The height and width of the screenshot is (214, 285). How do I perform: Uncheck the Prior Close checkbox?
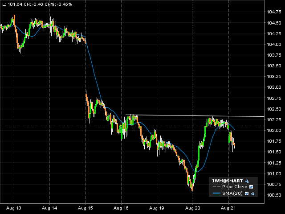(251, 187)
